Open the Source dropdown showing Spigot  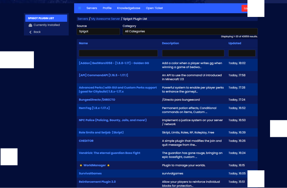[98, 32]
